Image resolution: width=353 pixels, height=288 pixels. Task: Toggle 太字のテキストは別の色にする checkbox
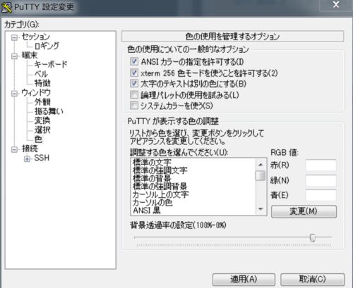click(x=134, y=84)
